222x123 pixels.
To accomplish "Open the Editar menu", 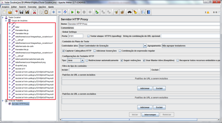I will tap(14, 7).
